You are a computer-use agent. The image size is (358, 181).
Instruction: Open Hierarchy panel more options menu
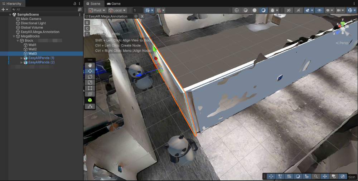[x=79, y=4]
